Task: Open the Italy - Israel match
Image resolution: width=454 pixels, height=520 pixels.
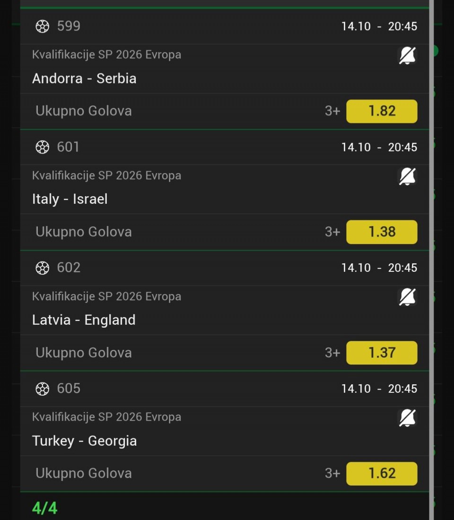Action: point(70,199)
